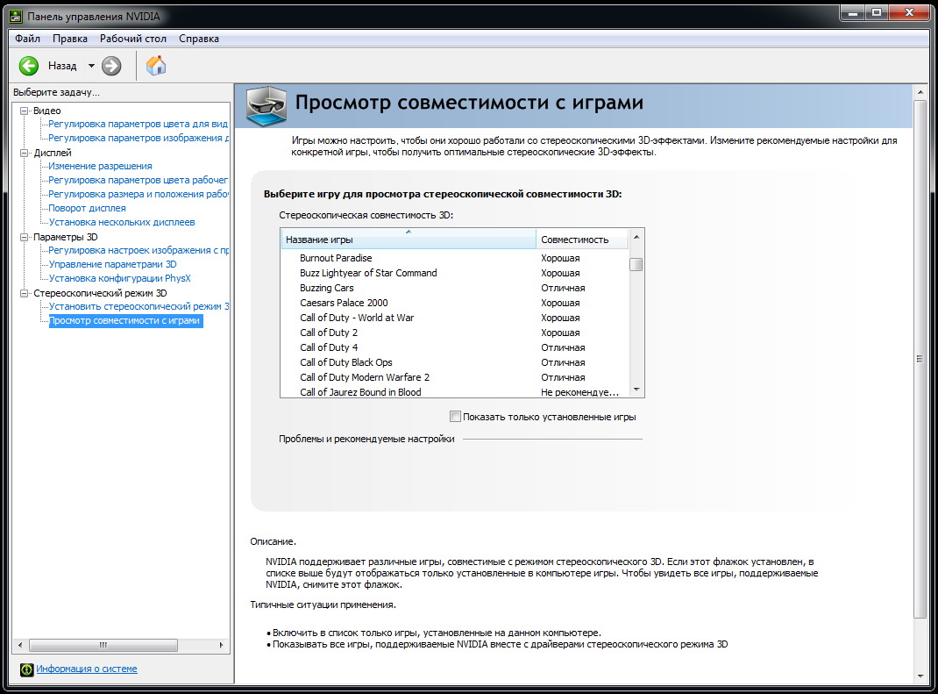Select Call of Duty Black Ops row
Viewport: 938px width, 694px height.
455,362
